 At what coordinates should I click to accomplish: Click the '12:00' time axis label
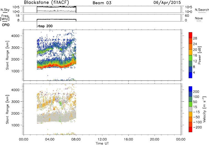[x=102, y=140]
